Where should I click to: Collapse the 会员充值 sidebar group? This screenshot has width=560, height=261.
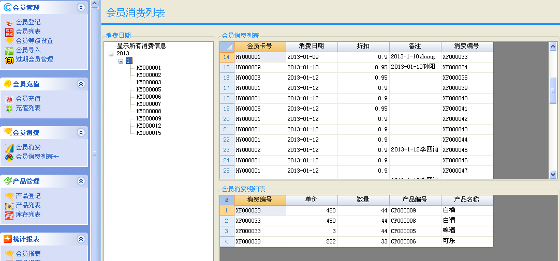(x=80, y=84)
